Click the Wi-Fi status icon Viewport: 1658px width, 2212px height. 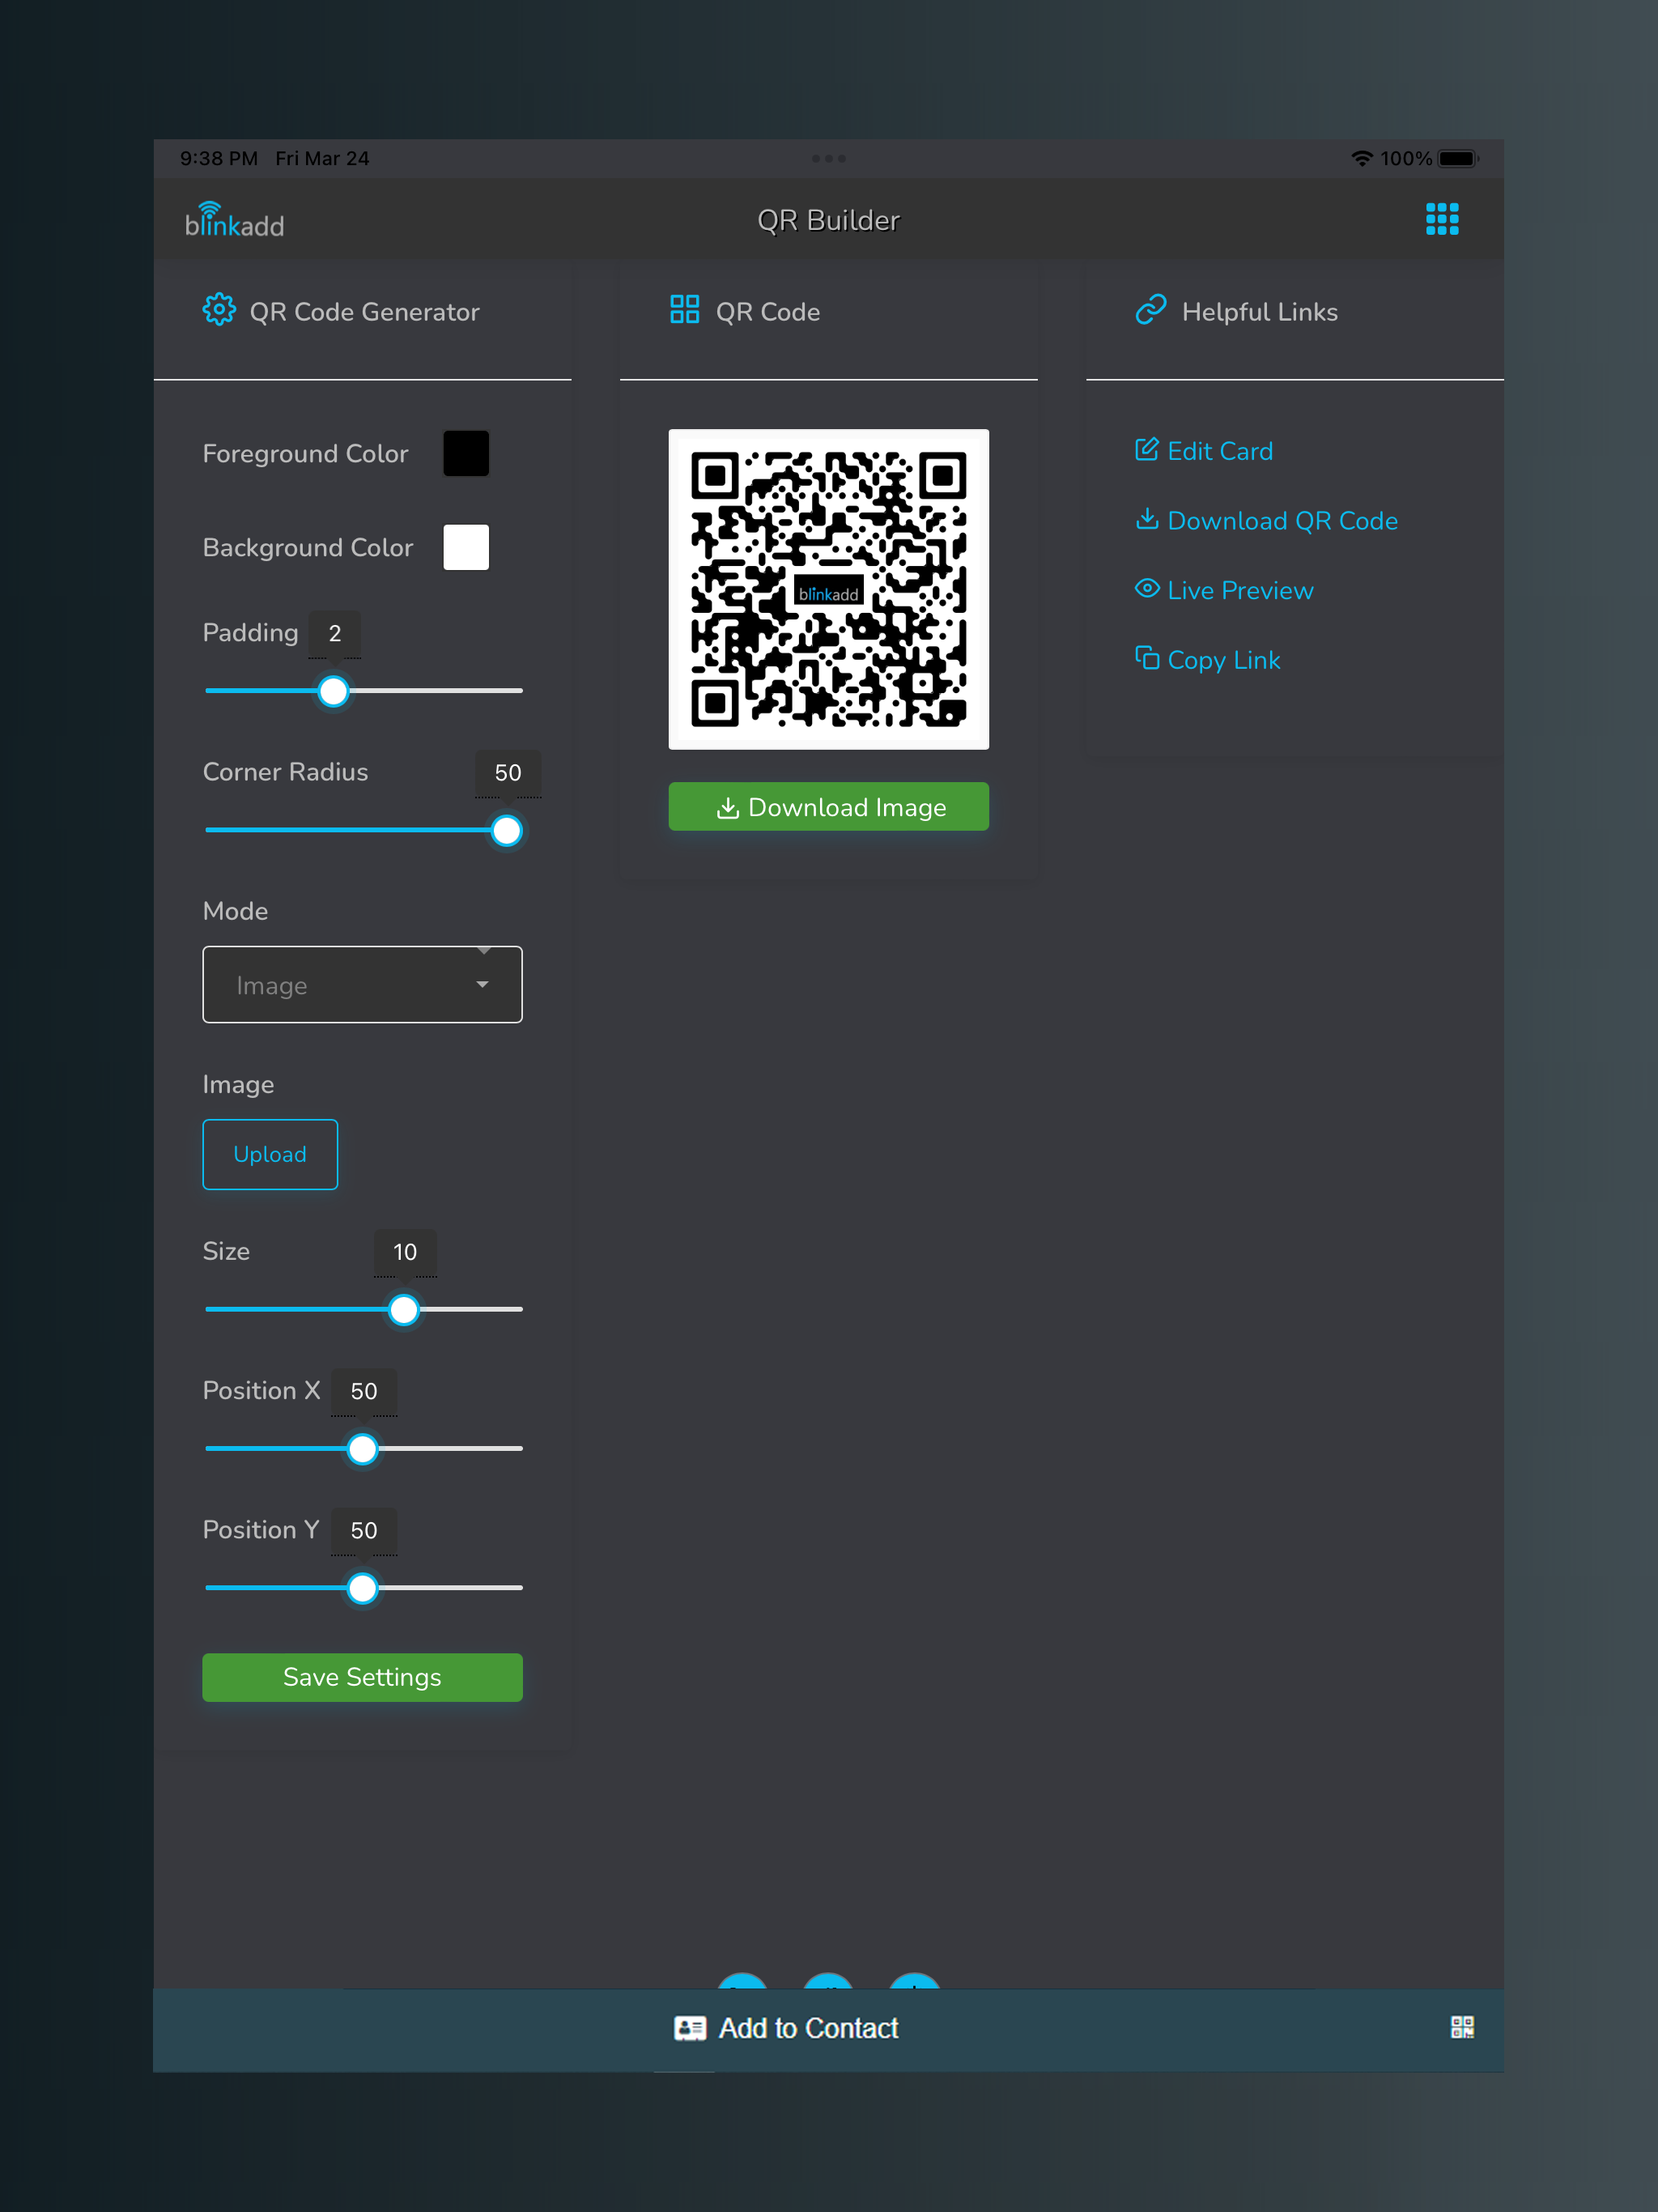1361,159
